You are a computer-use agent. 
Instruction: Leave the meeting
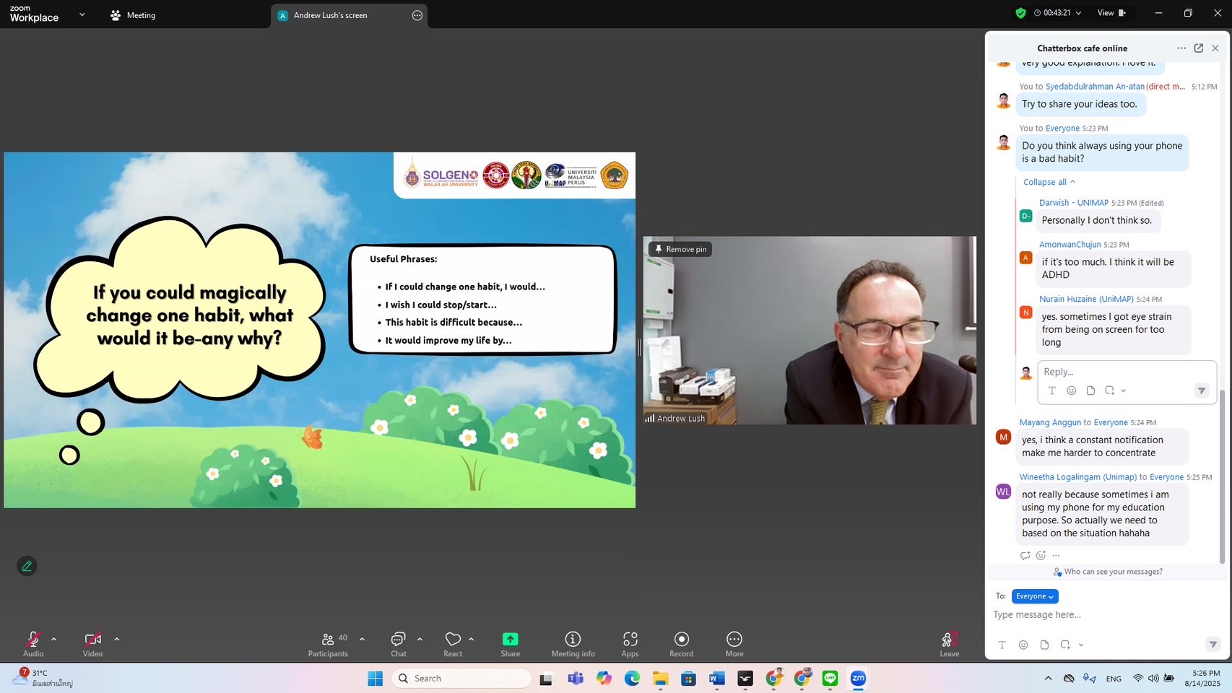pyautogui.click(x=949, y=641)
